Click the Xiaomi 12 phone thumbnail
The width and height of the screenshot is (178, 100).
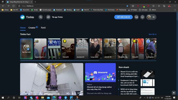coord(147,74)
